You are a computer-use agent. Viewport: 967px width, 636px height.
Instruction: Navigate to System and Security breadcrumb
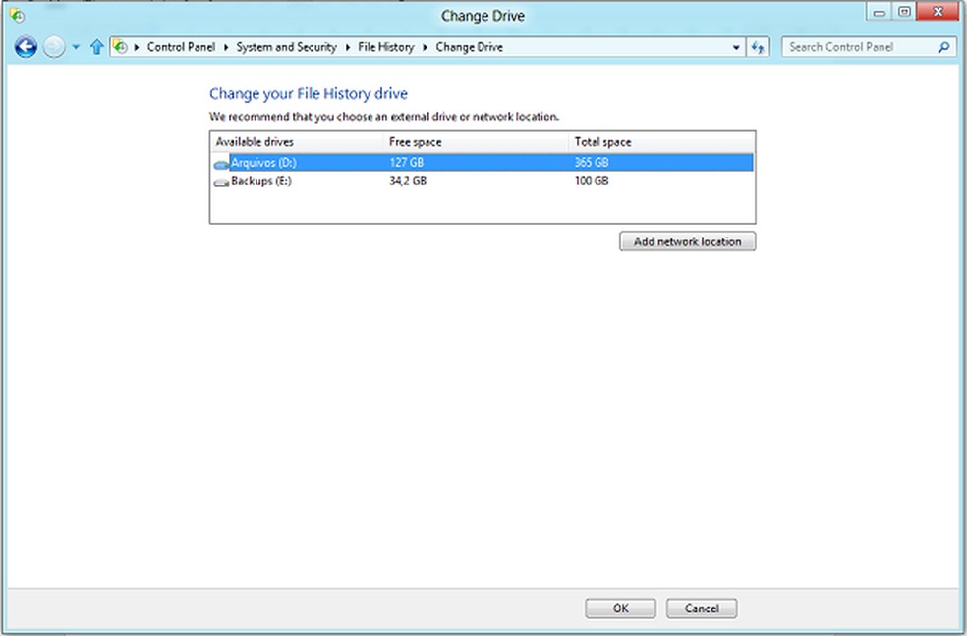[x=286, y=47]
